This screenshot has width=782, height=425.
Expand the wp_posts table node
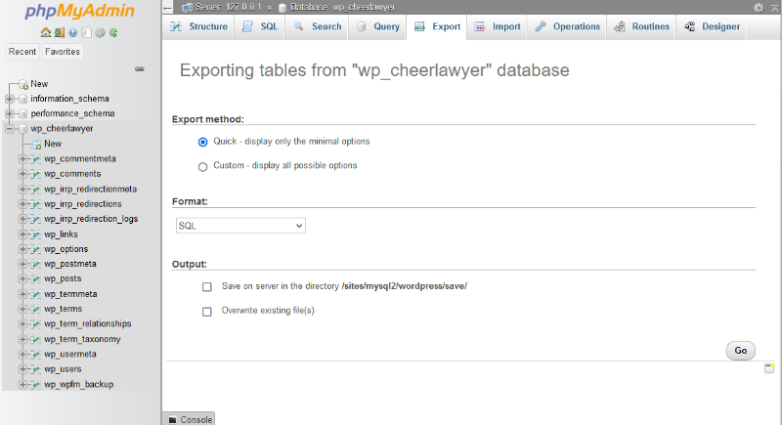click(x=23, y=278)
